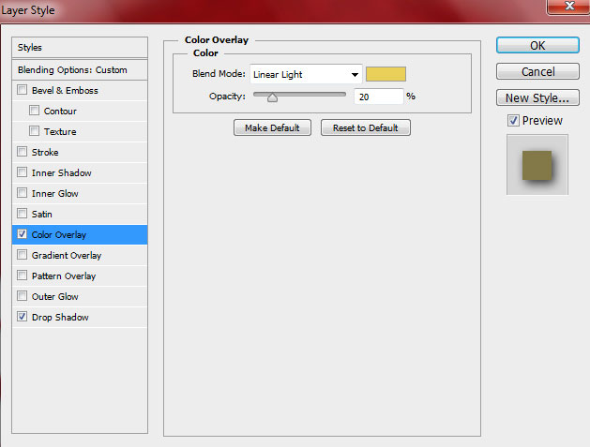This screenshot has height=447, width=590.
Task: Open the Pattern Overlay settings label
Action: coord(64,276)
